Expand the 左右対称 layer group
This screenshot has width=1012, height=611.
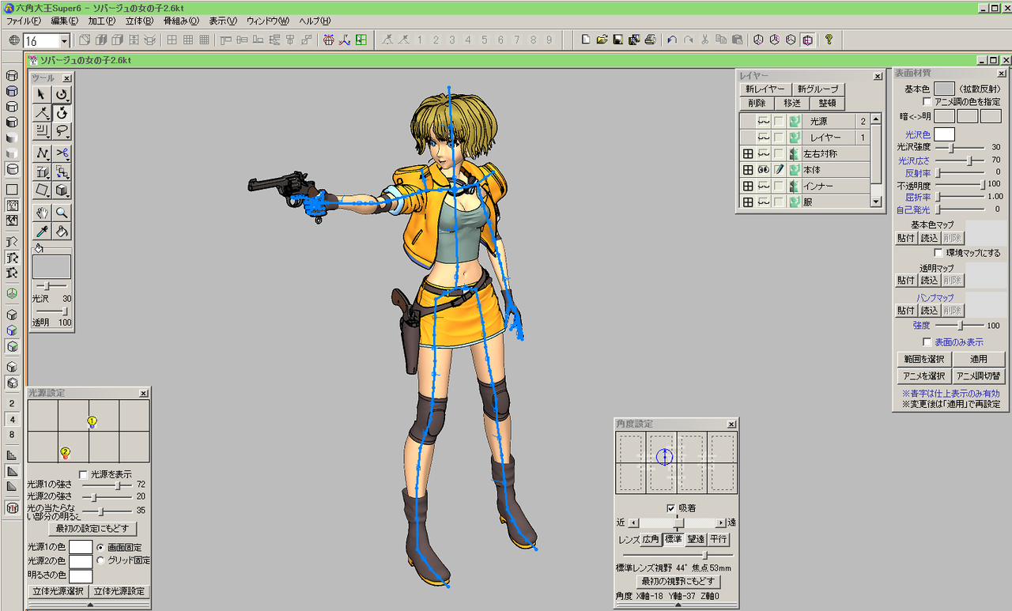click(747, 154)
